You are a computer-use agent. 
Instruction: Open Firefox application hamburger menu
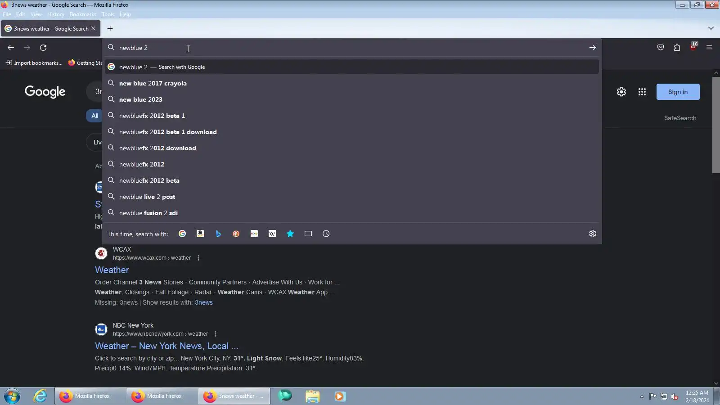[709, 48]
